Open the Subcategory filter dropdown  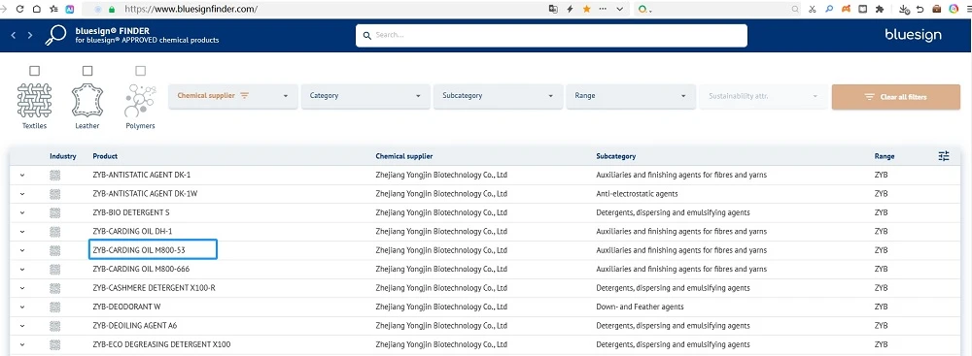[x=498, y=97]
